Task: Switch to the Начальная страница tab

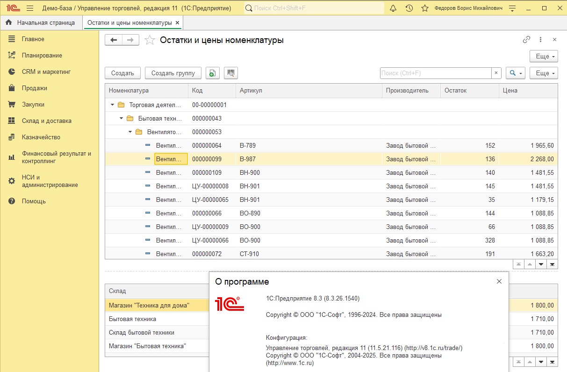Action: tap(41, 22)
